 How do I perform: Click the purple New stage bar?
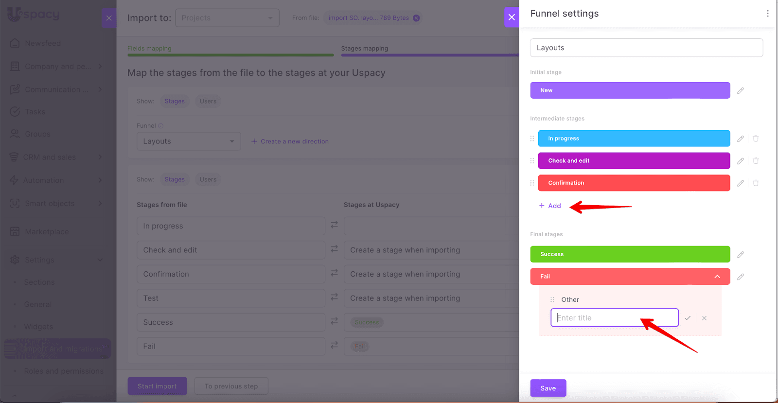pos(630,90)
